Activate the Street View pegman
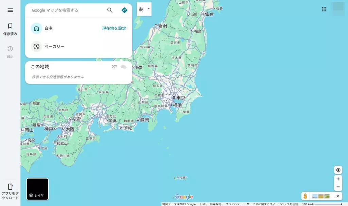Viewport: 348px width, 206px height. 306,196
